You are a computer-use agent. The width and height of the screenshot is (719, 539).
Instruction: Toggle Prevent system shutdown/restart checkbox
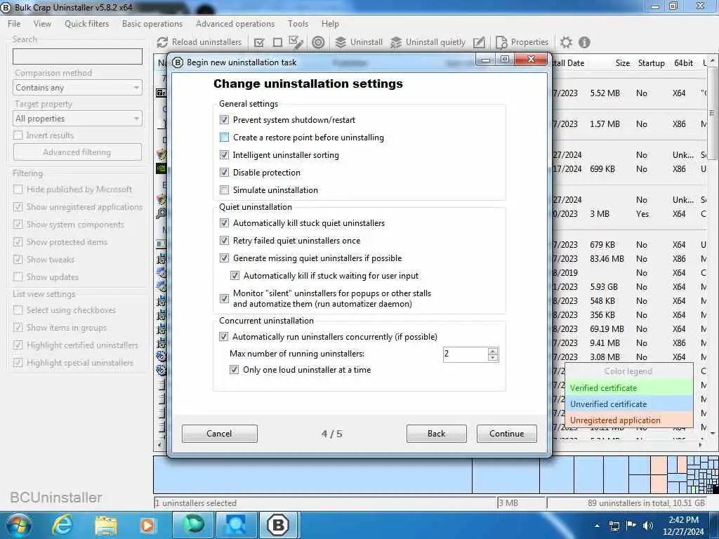point(224,119)
